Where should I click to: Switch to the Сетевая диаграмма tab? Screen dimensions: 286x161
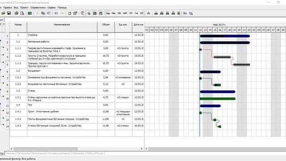[x=59, y=153]
